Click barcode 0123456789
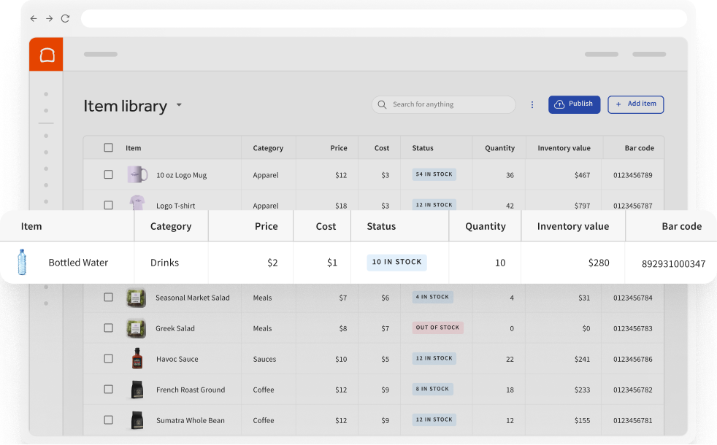 633,175
